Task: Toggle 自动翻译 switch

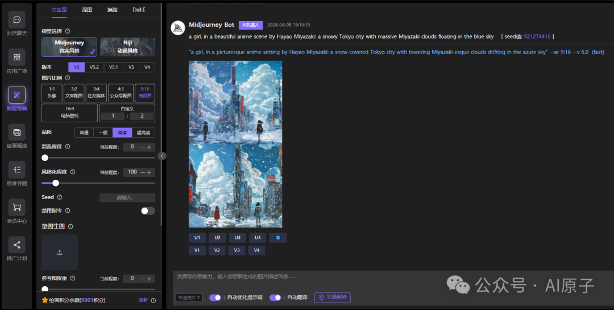Action: (275, 297)
